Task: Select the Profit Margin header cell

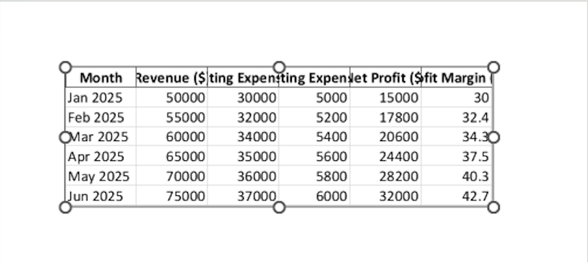Action: [x=456, y=77]
